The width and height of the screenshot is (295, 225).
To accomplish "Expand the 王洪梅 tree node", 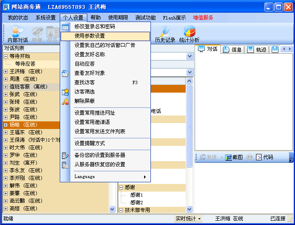I will tap(6, 71).
